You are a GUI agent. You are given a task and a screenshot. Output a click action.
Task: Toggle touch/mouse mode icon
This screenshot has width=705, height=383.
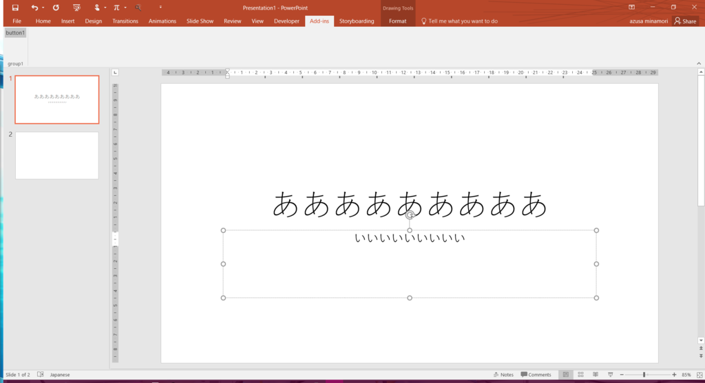pyautogui.click(x=96, y=8)
